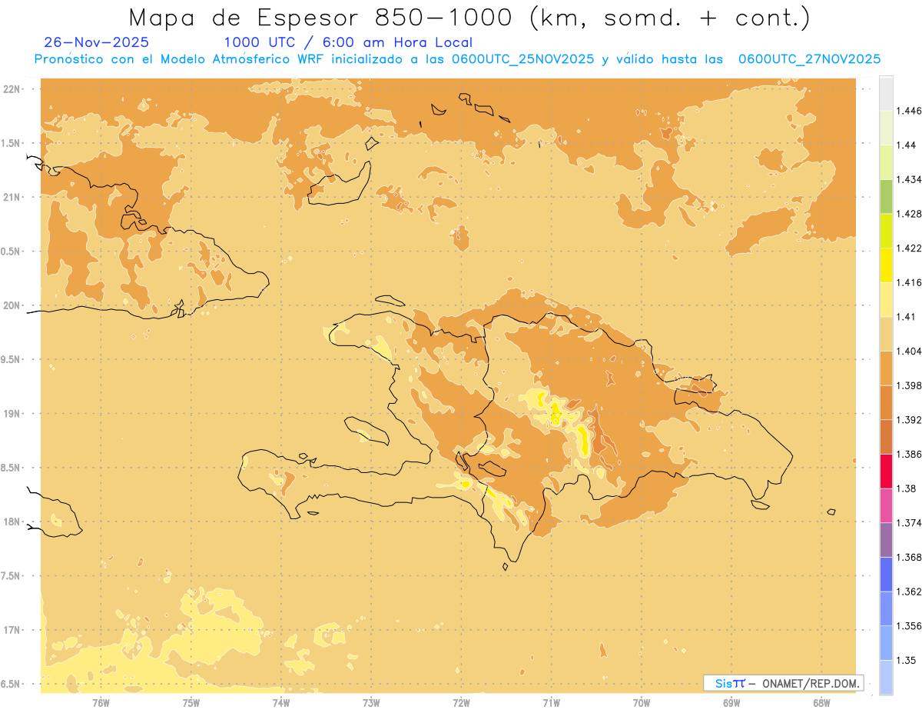
Task: Click the red swatch in the color legend
Action: [x=886, y=471]
